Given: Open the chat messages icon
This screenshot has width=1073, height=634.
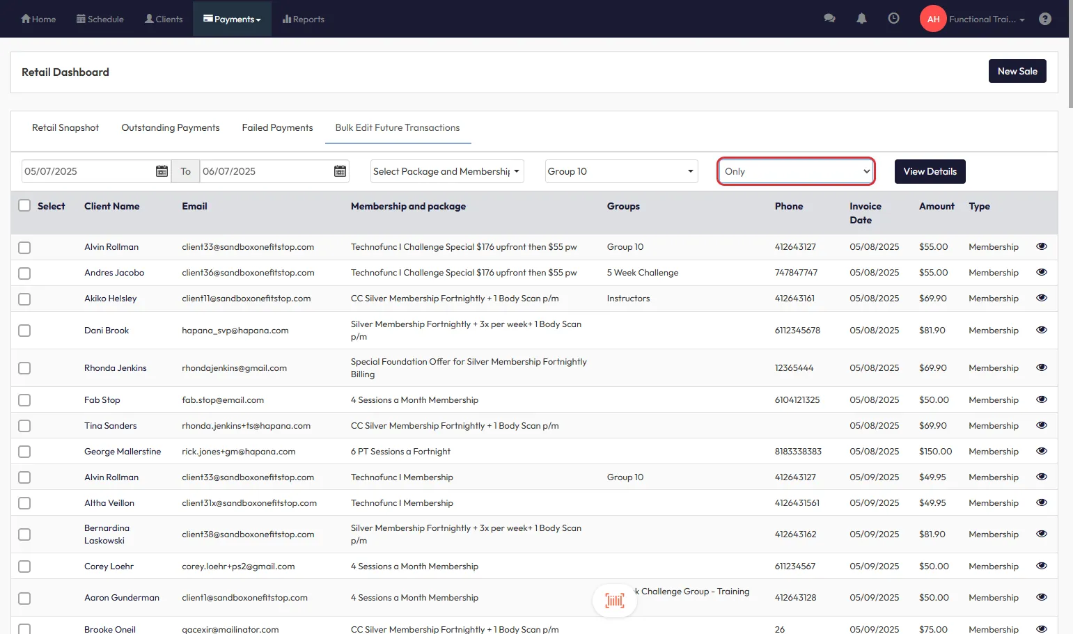Looking at the screenshot, I should pos(829,19).
